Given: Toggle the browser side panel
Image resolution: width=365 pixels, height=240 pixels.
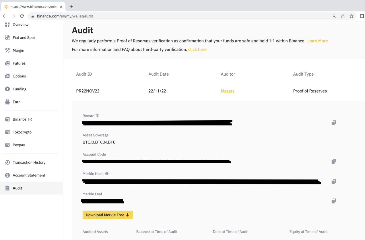Looking at the screenshot, I should (x=362, y=16).
